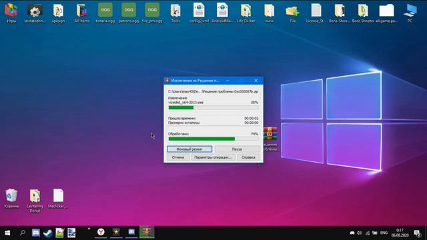
Task: Select the Tools folder icon
Action: pos(175,13)
